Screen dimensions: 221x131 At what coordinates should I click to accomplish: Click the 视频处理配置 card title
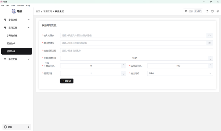(x=49, y=25)
